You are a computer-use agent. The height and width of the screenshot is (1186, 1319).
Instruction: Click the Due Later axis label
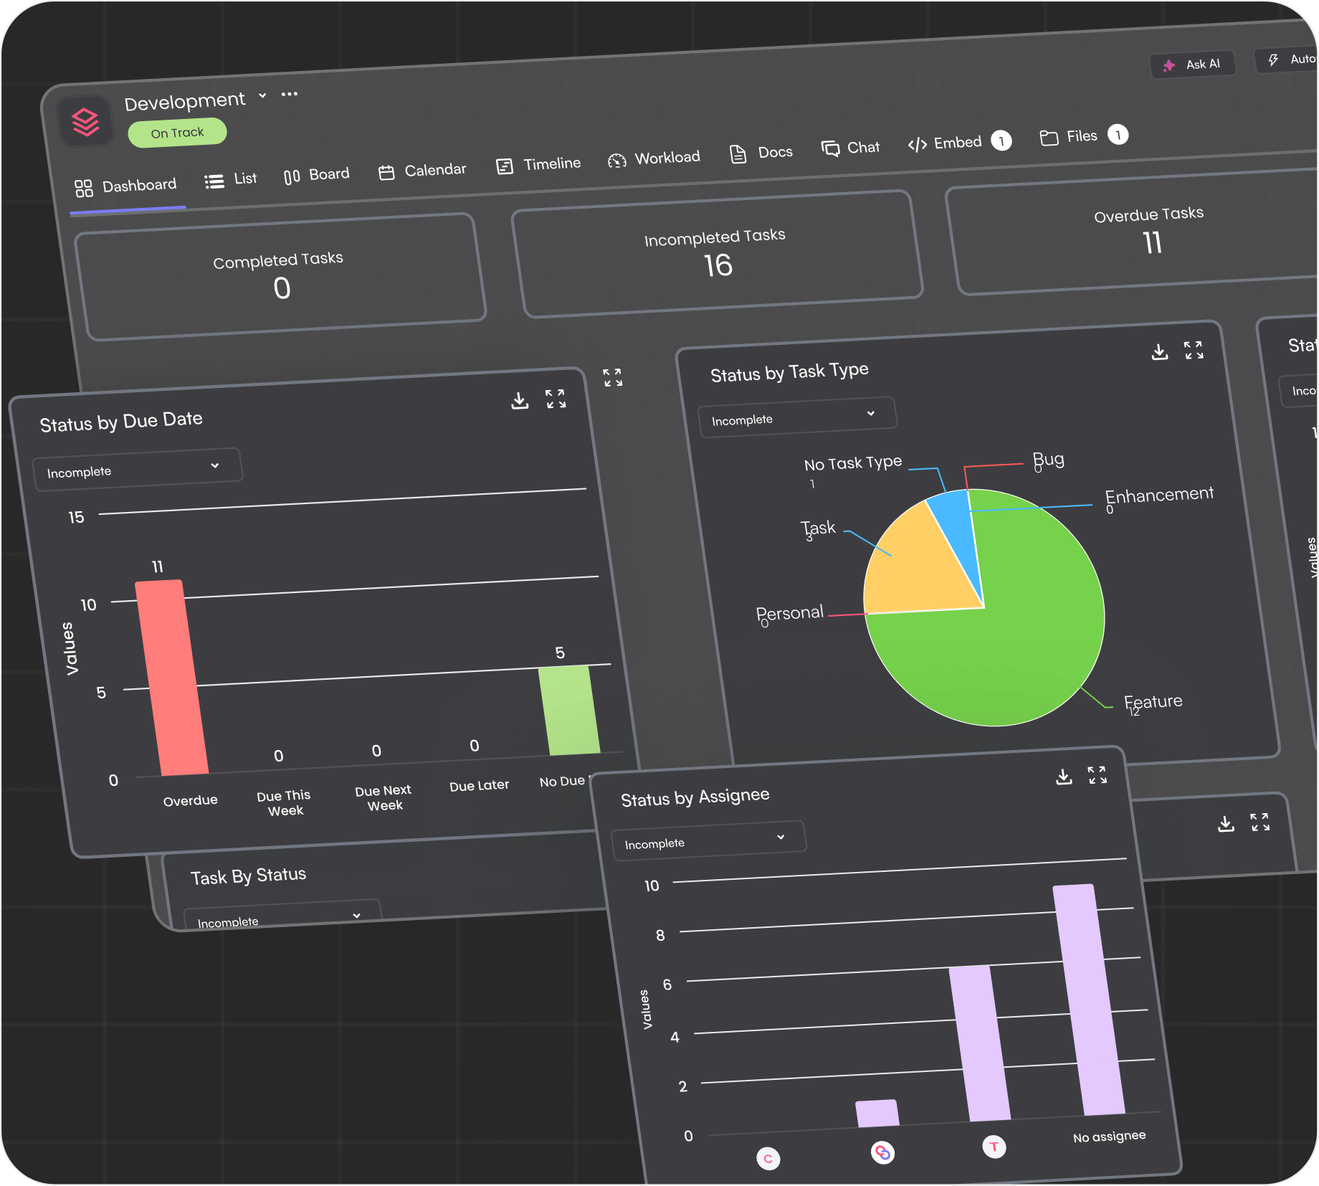pyautogui.click(x=479, y=786)
